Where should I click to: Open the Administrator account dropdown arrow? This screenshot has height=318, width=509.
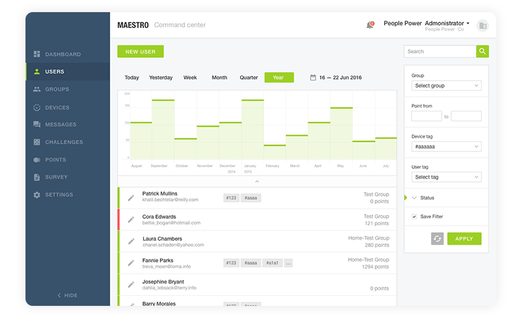pos(468,24)
